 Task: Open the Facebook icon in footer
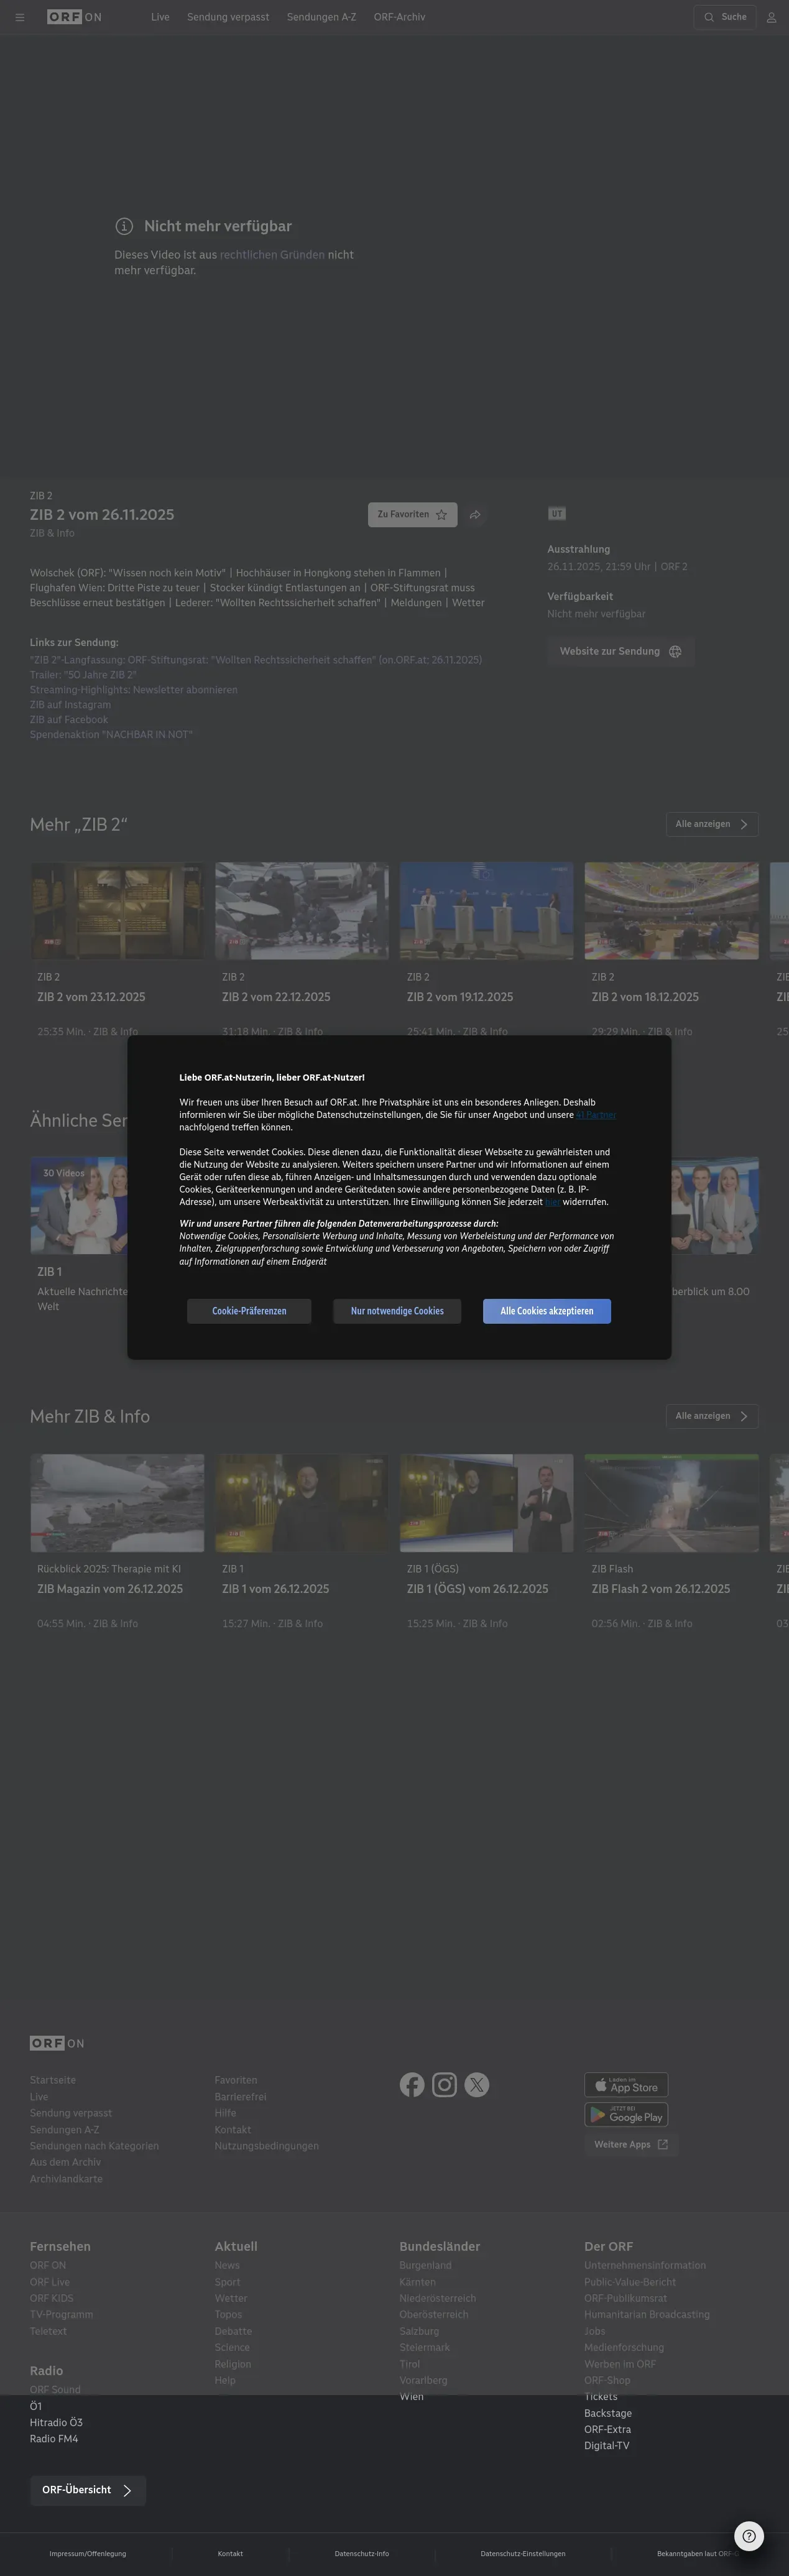[412, 2084]
